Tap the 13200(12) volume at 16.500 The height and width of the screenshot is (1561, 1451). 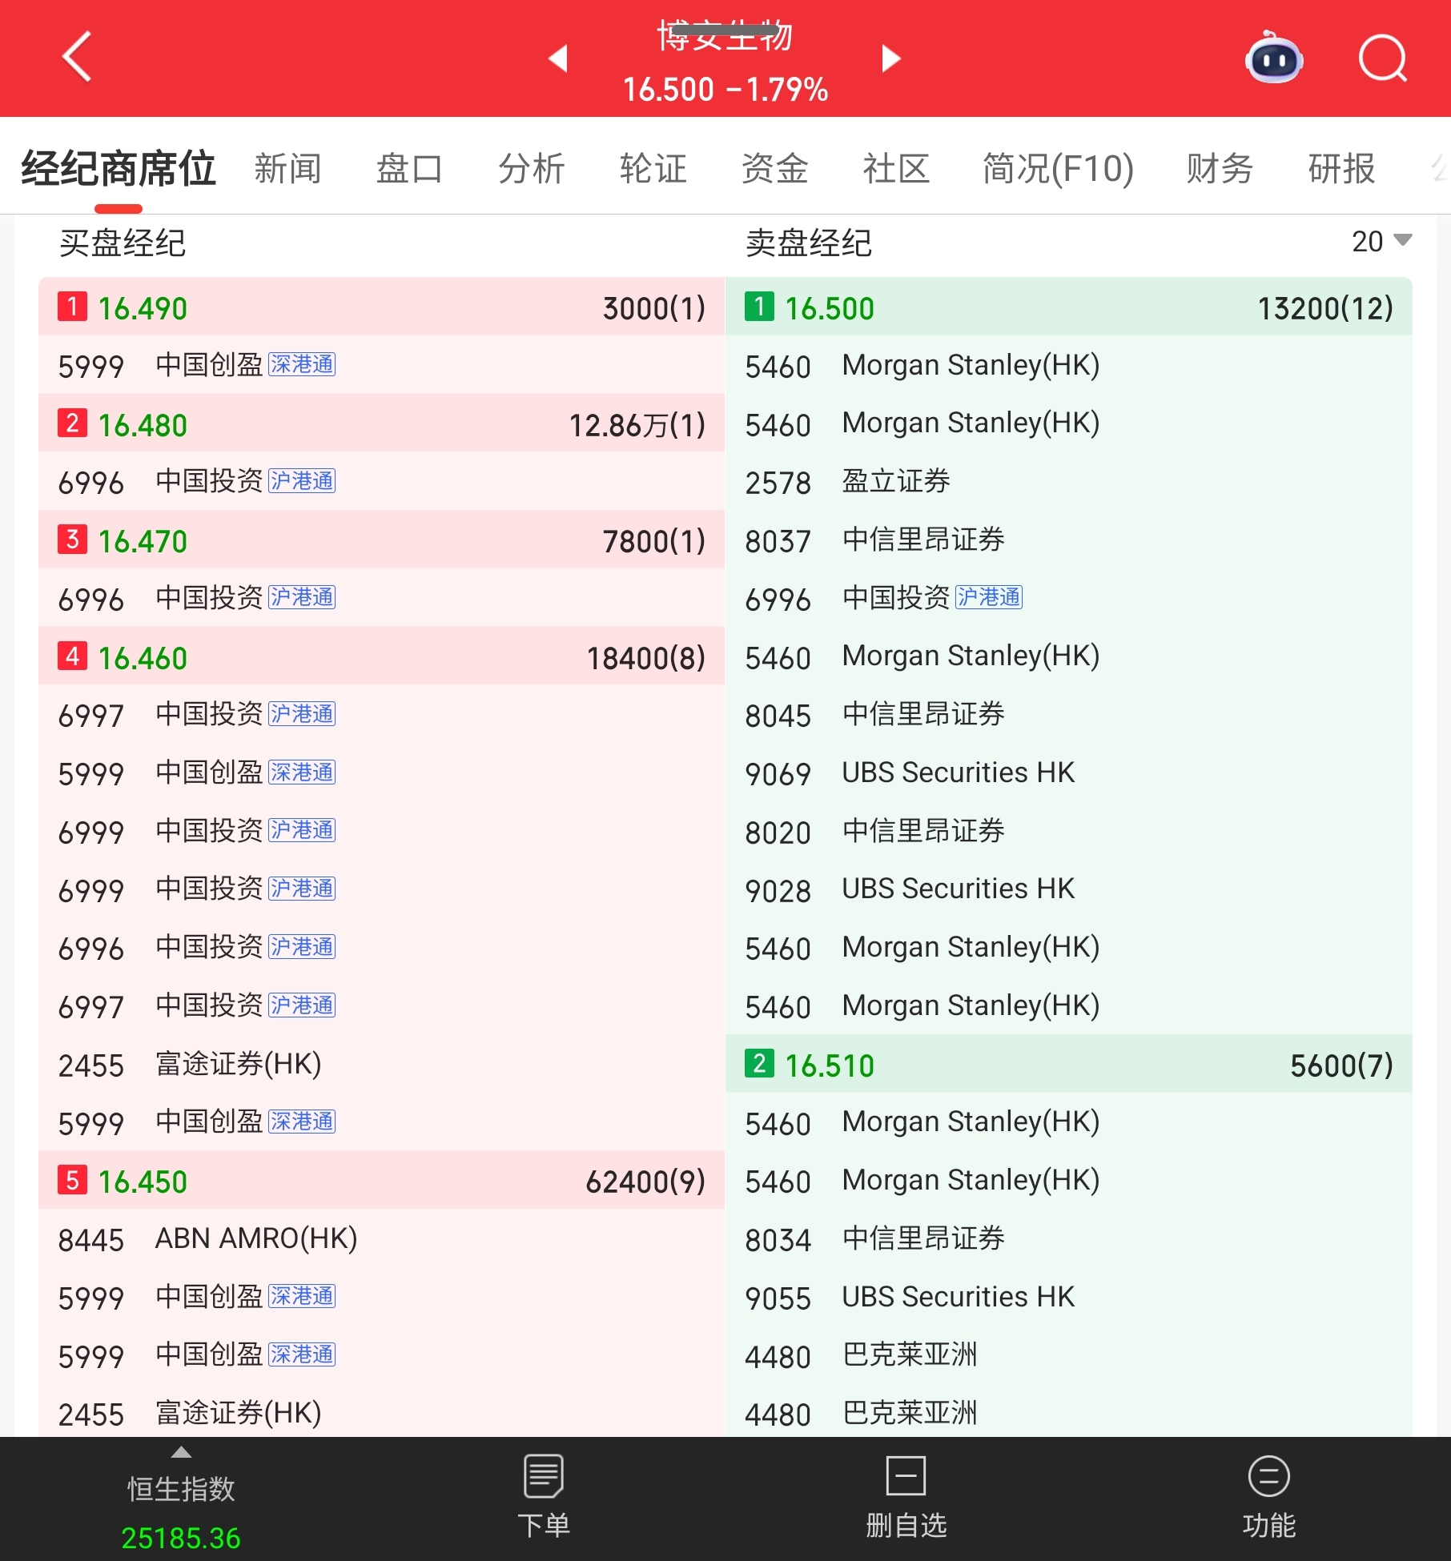[x=1325, y=308]
